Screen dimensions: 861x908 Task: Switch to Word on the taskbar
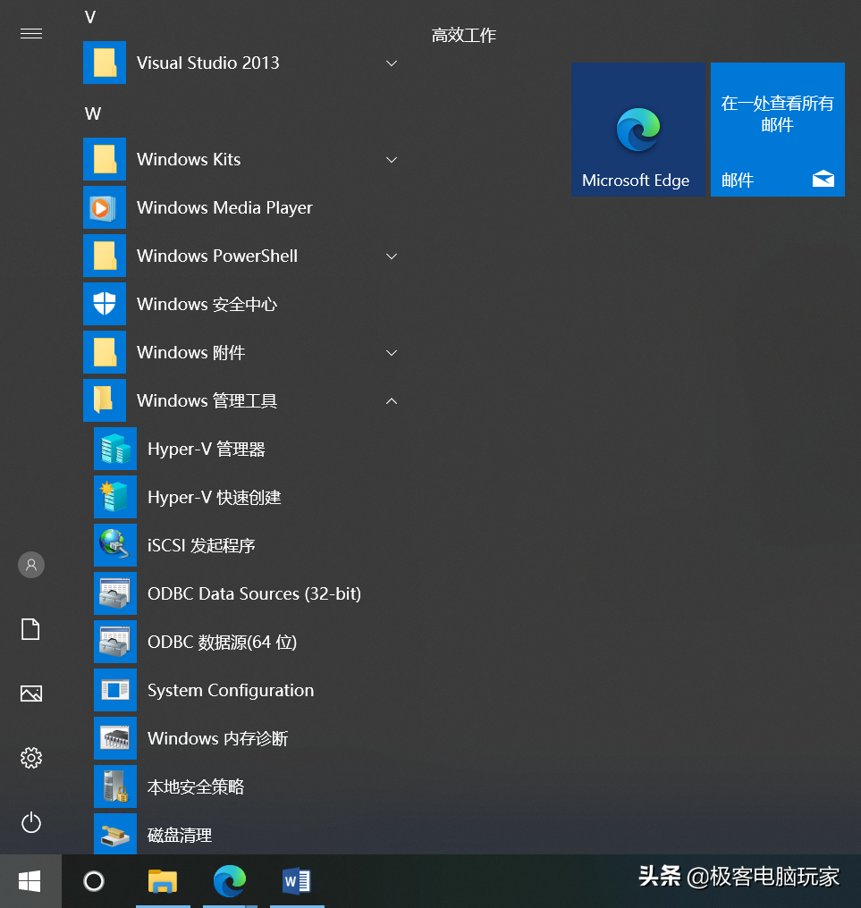297,881
